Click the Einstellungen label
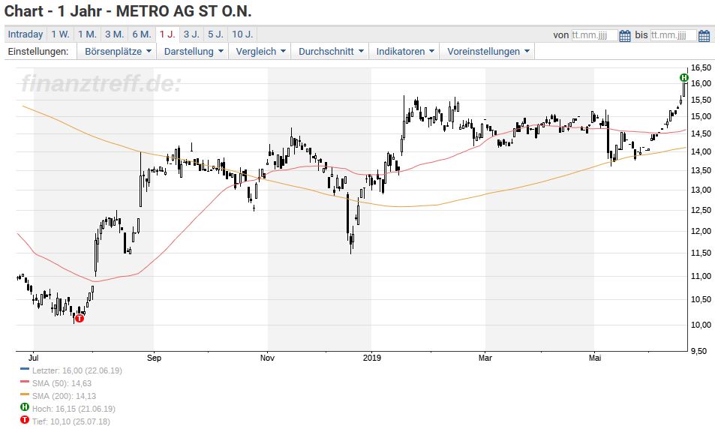The width and height of the screenshot is (715, 429). point(38,52)
